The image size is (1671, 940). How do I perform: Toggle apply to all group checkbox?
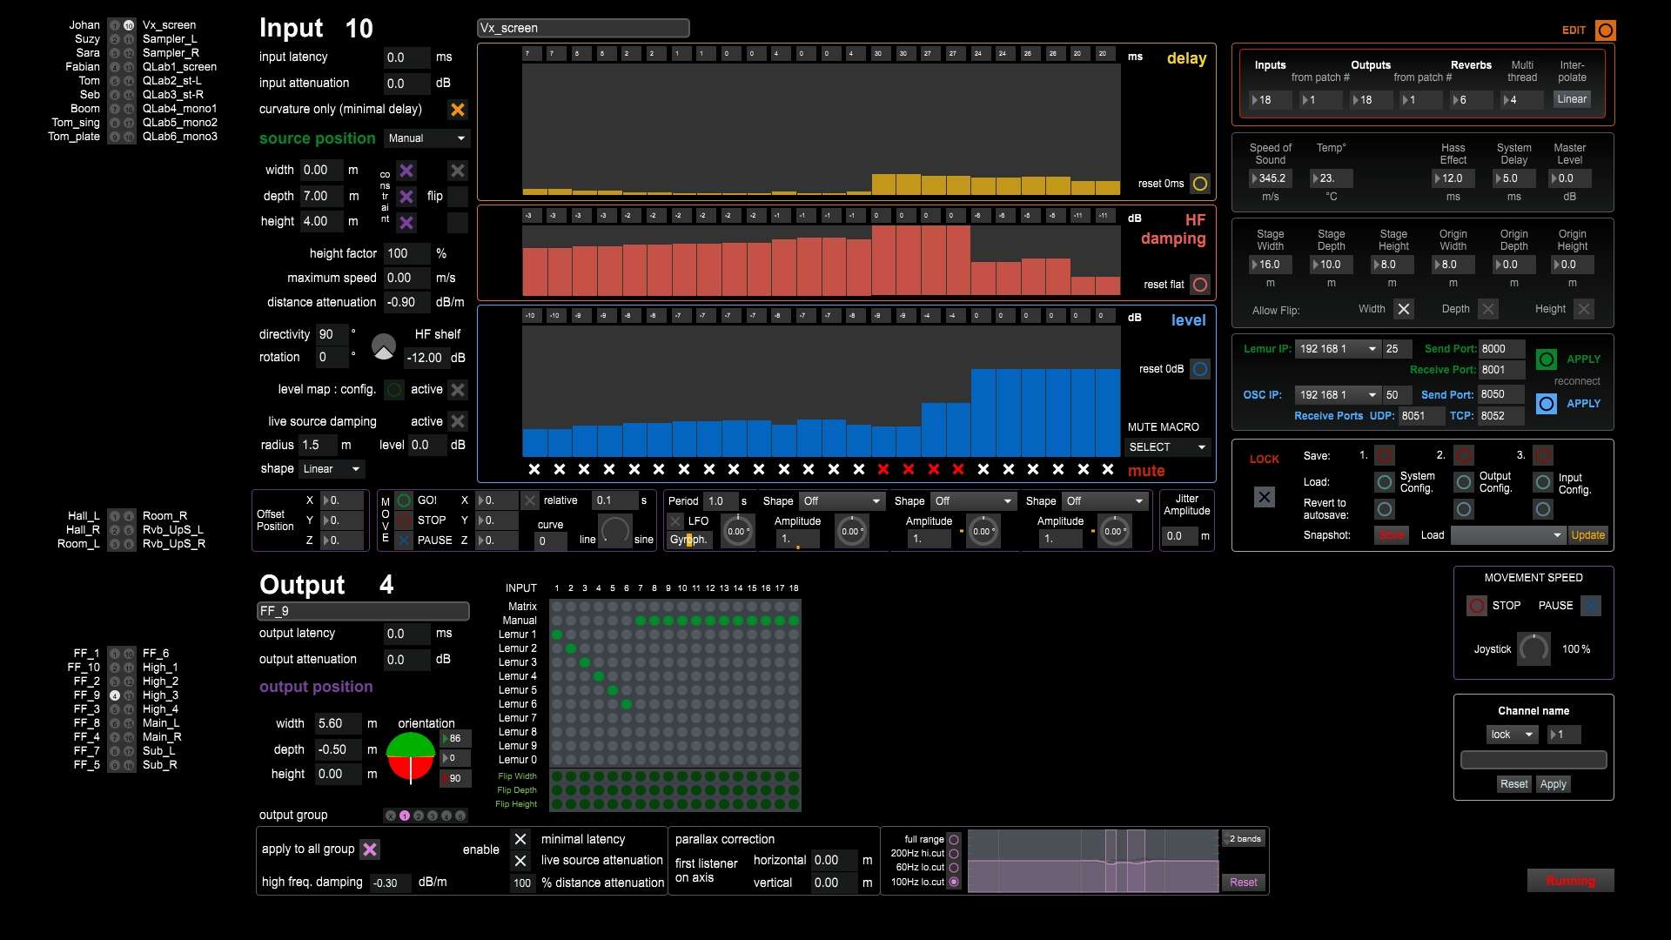pyautogui.click(x=370, y=849)
